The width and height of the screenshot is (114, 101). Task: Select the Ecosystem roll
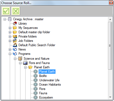pos(46,97)
